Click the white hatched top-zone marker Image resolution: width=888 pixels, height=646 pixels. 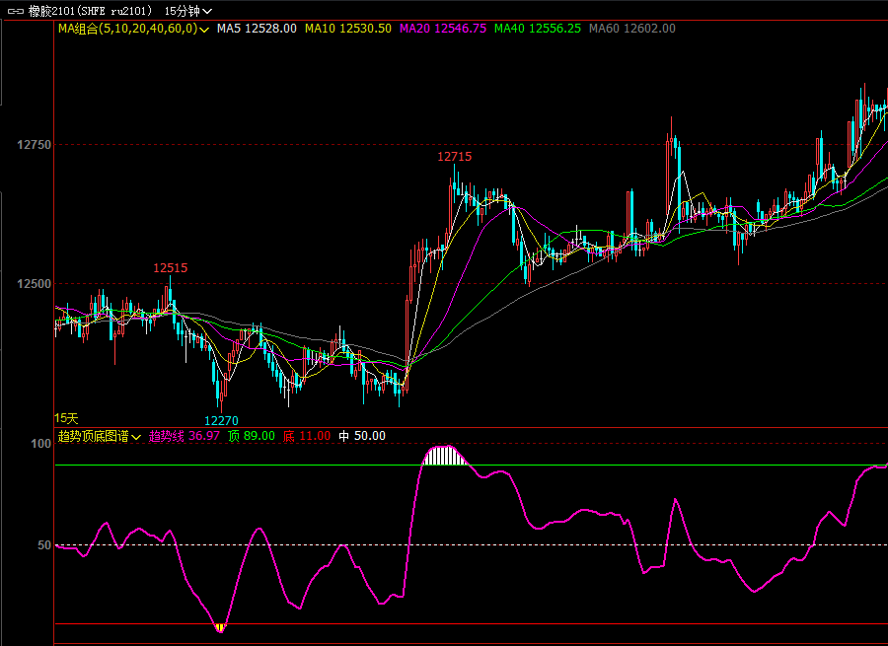[446, 456]
